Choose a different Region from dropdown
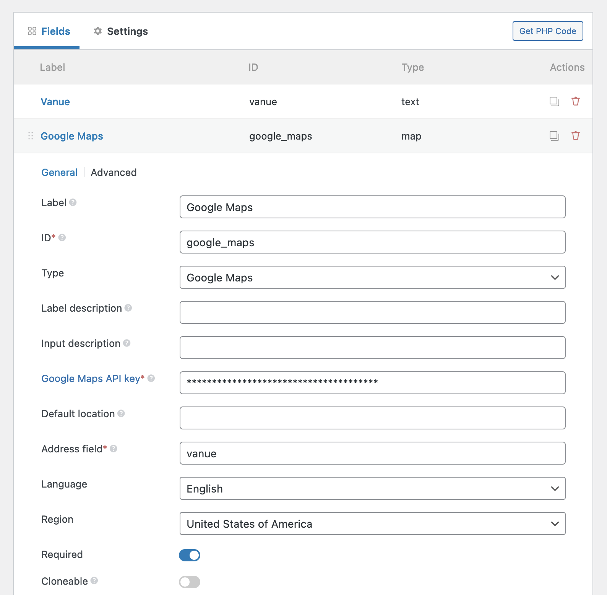607x595 pixels. (x=372, y=523)
